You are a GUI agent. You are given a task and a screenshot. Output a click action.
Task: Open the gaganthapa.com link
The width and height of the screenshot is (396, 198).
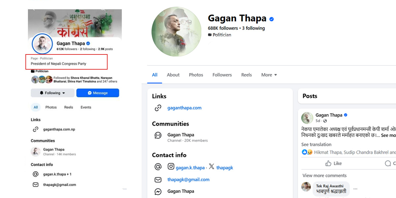click(x=184, y=108)
